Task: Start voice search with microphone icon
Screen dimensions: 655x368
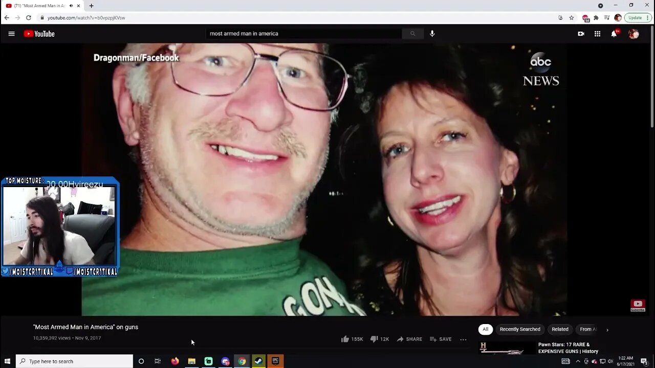Action: pyautogui.click(x=432, y=34)
